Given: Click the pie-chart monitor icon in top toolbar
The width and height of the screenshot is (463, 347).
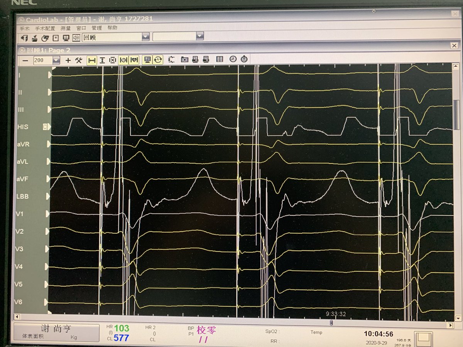Looking at the screenshot, I should coord(45,37).
